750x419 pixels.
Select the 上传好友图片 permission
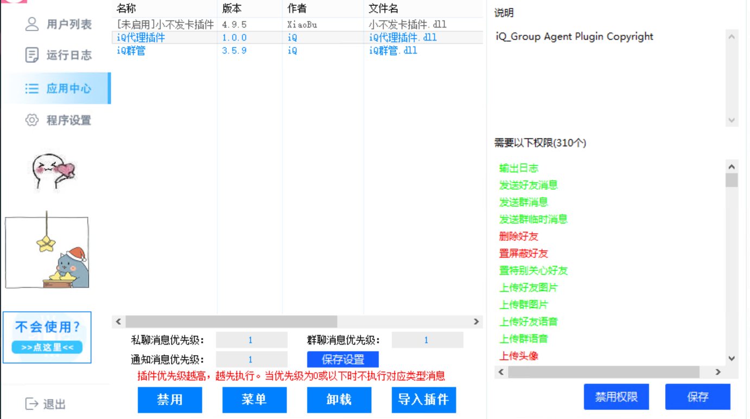529,288
